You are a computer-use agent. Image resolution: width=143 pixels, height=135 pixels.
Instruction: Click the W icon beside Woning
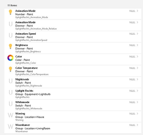point(11,115)
